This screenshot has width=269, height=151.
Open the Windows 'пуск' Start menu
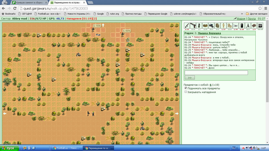pyautogui.click(x=10, y=148)
